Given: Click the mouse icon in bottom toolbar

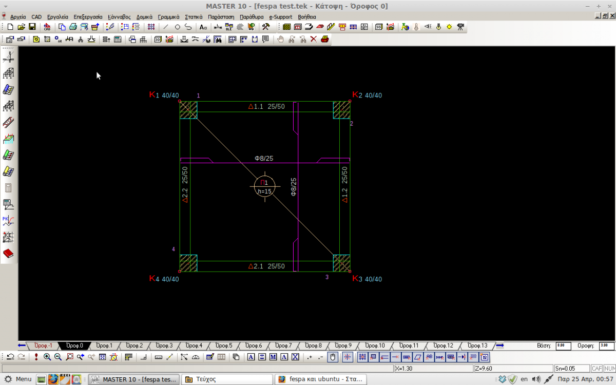Looking at the screenshot, I should [333, 357].
